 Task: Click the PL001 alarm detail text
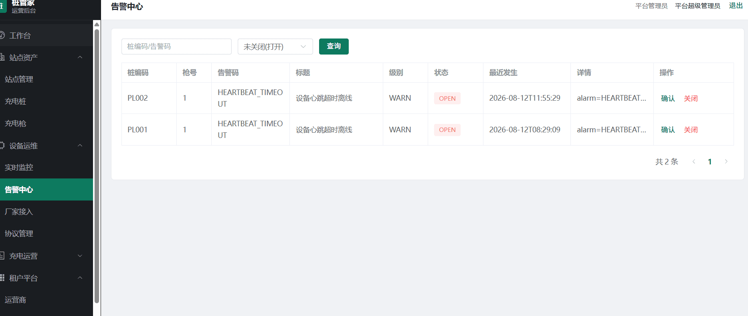[x=611, y=130]
